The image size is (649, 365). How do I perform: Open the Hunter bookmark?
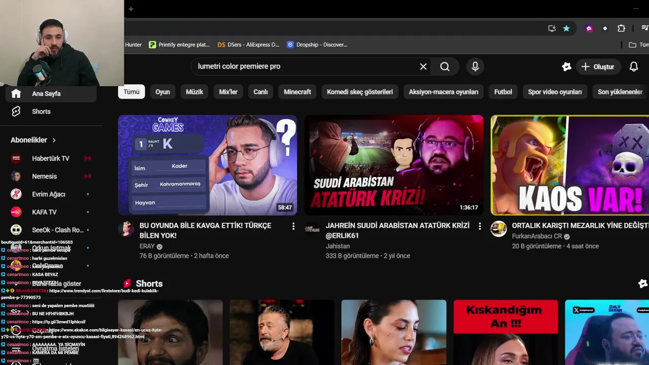[133, 45]
